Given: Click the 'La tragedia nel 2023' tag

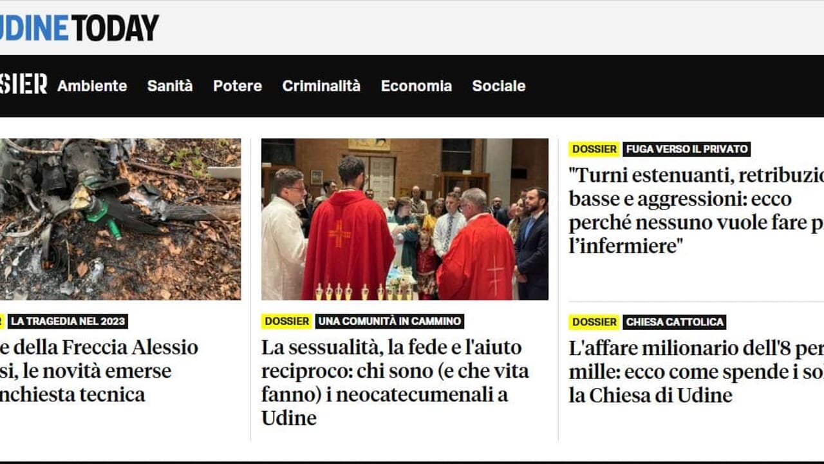Looking at the screenshot, I should pyautogui.click(x=68, y=321).
